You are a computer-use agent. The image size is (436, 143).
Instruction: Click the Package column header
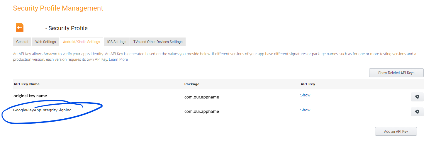(x=192, y=84)
